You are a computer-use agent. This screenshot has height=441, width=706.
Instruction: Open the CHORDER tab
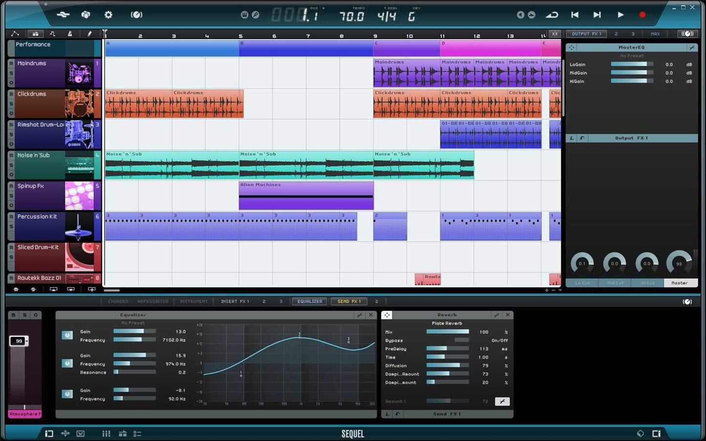(118, 301)
